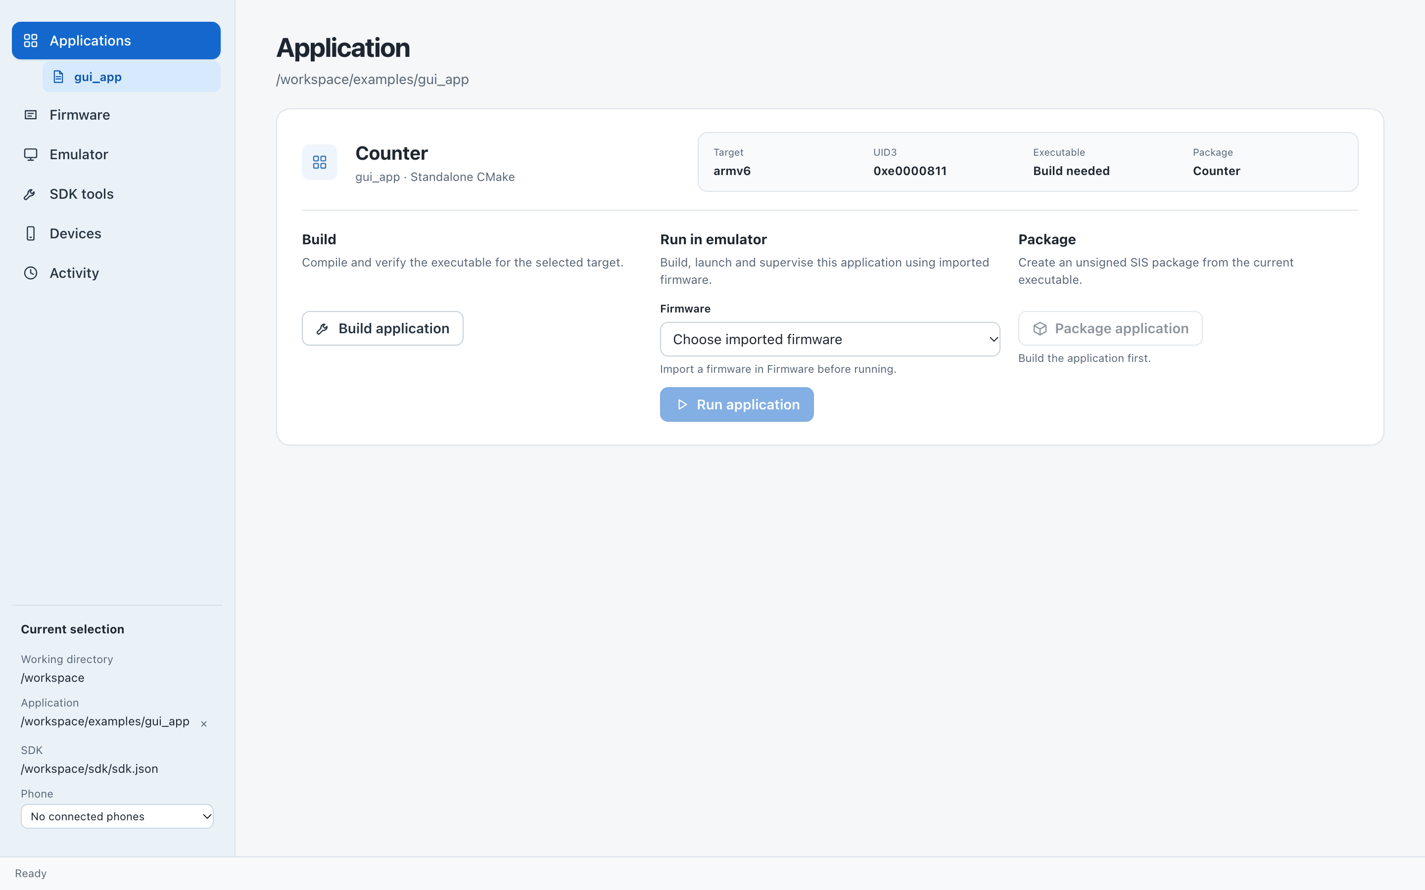Click the Package value Counter
1425x890 pixels.
[x=1217, y=171]
